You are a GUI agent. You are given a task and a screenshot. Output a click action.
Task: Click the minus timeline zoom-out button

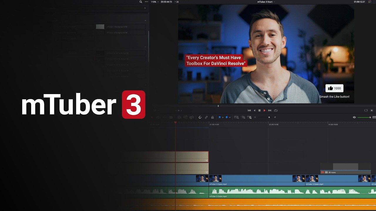(255, 117)
